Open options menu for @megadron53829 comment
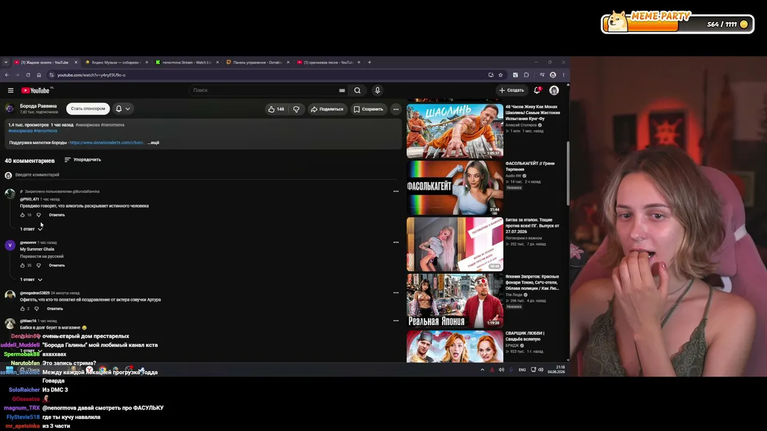Screen dimensions: 767x431 click(x=395, y=293)
